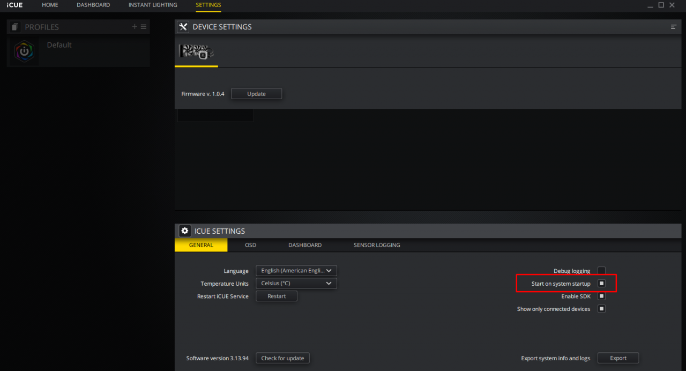Click the iCUE Settings gear icon
This screenshot has width=686, height=371.
185,231
